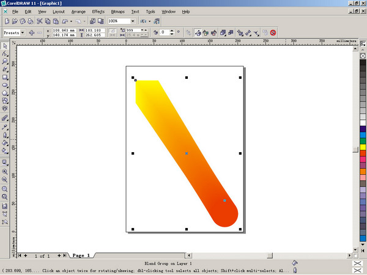Click the Save icon in standard toolbar
The image size is (367, 275).
coord(23,21)
